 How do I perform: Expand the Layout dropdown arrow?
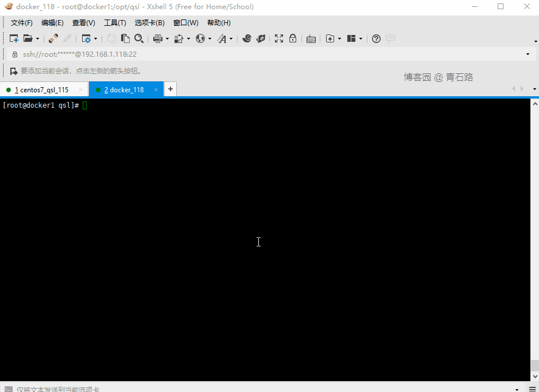[360, 39]
